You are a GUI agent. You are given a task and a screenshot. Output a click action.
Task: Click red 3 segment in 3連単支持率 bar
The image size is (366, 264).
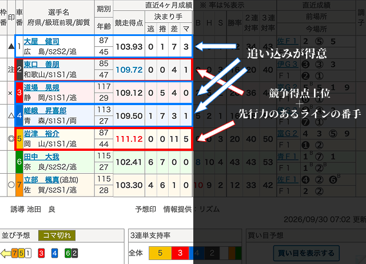(x=180, y=253)
